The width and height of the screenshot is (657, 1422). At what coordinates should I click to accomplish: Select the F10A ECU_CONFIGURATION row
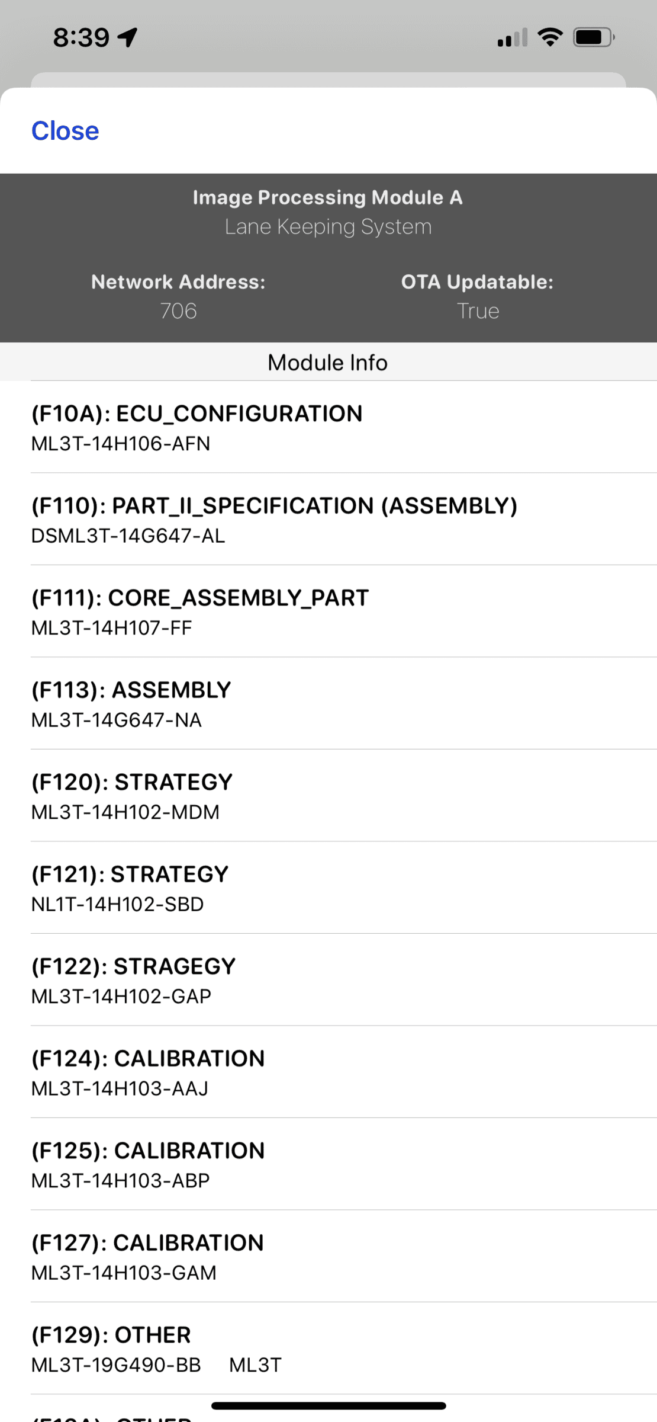[328, 427]
